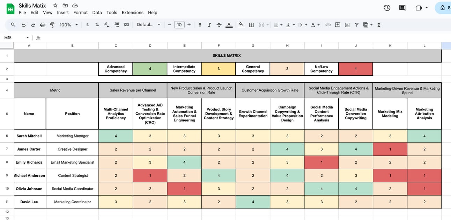The height and width of the screenshot is (220, 451).
Task: Search the menus with the magnifier icon
Action: tap(13, 25)
